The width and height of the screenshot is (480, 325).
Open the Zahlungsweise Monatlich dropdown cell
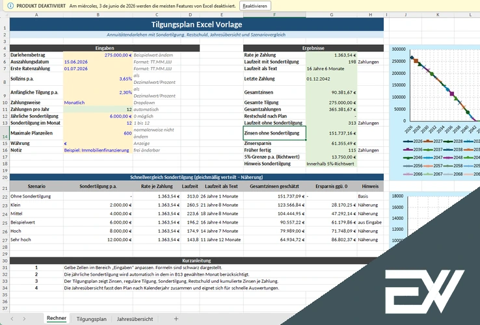[x=98, y=103]
